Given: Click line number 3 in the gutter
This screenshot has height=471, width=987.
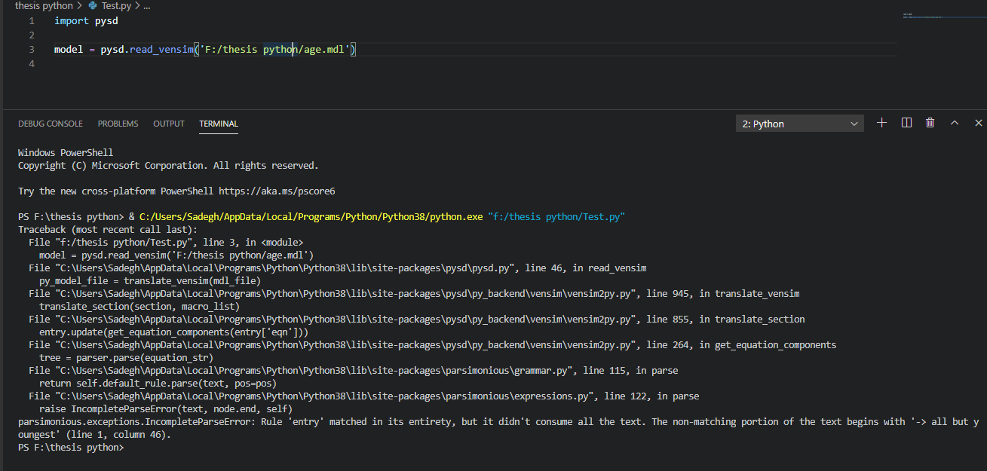Looking at the screenshot, I should click(x=31, y=48).
